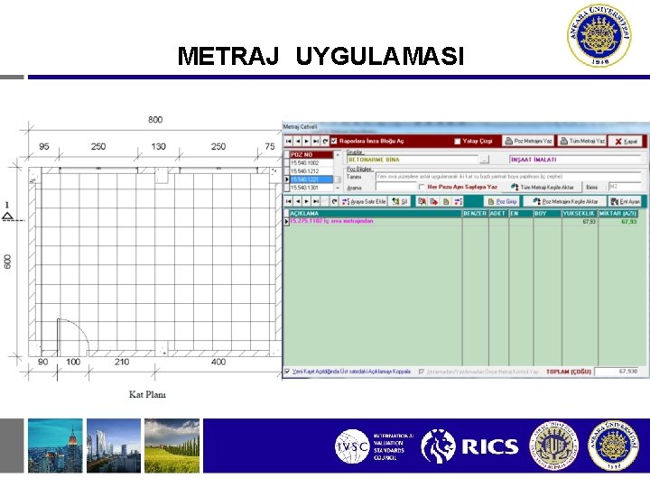
Task: Go to first row in metraj row navigator
Action: coord(289,201)
